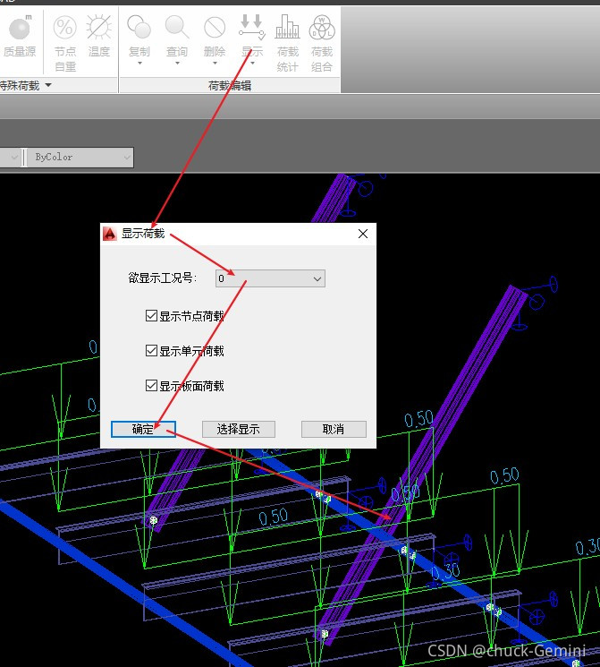Screen dimensions: 600x667
Task: Expand the ByColor dropdown list
Action: 124,158
